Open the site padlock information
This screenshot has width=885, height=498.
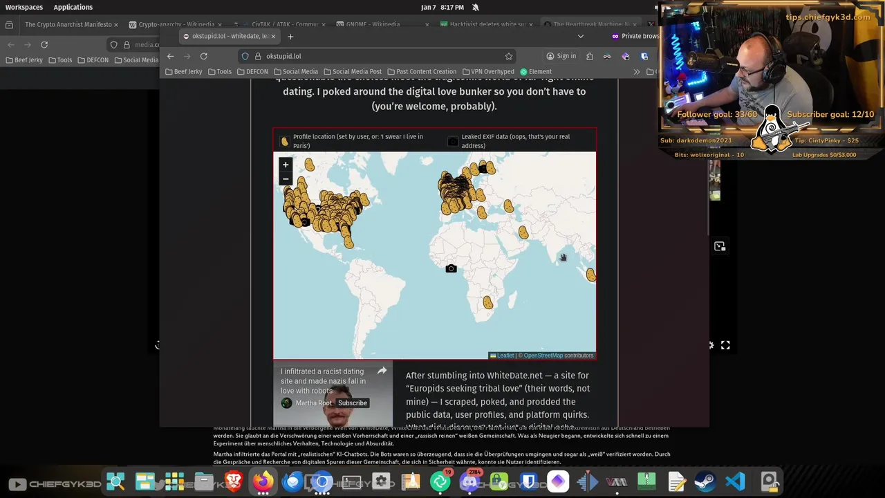point(258,56)
